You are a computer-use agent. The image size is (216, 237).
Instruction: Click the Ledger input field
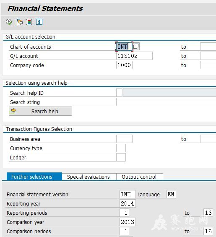pos(121,157)
